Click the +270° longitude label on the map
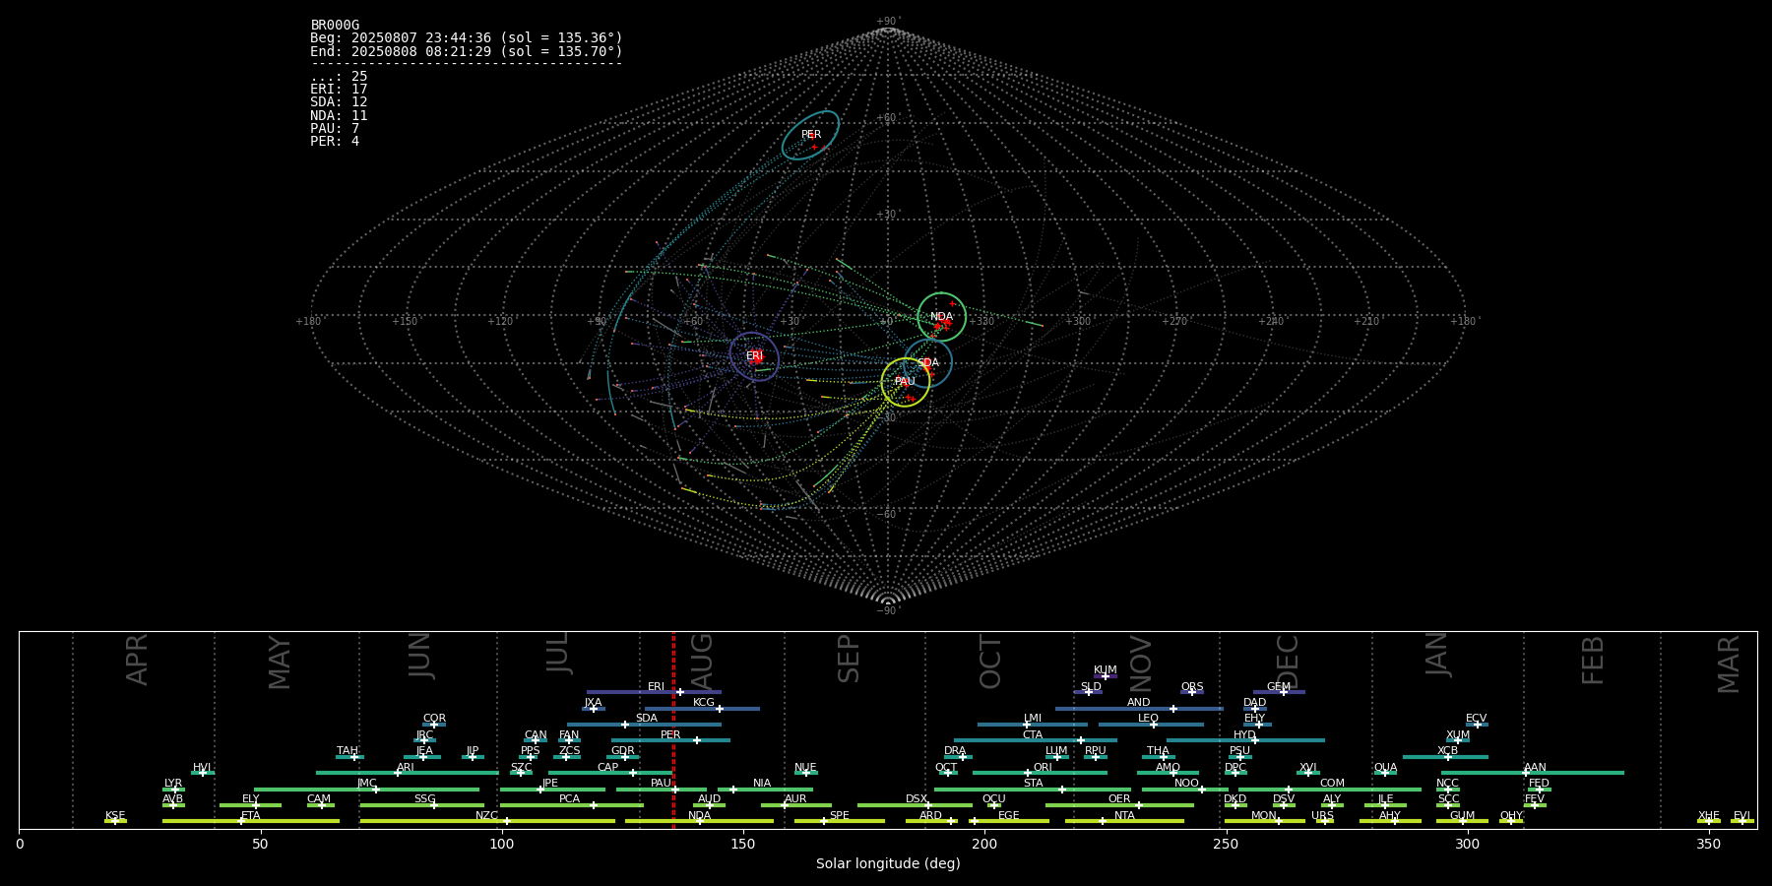Viewport: 1772px width, 886px height. 1173,321
